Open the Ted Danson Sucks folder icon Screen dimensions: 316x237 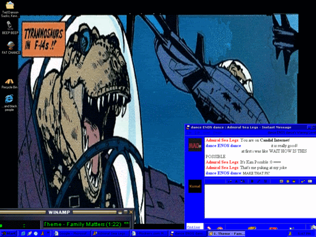[x=10, y=5]
